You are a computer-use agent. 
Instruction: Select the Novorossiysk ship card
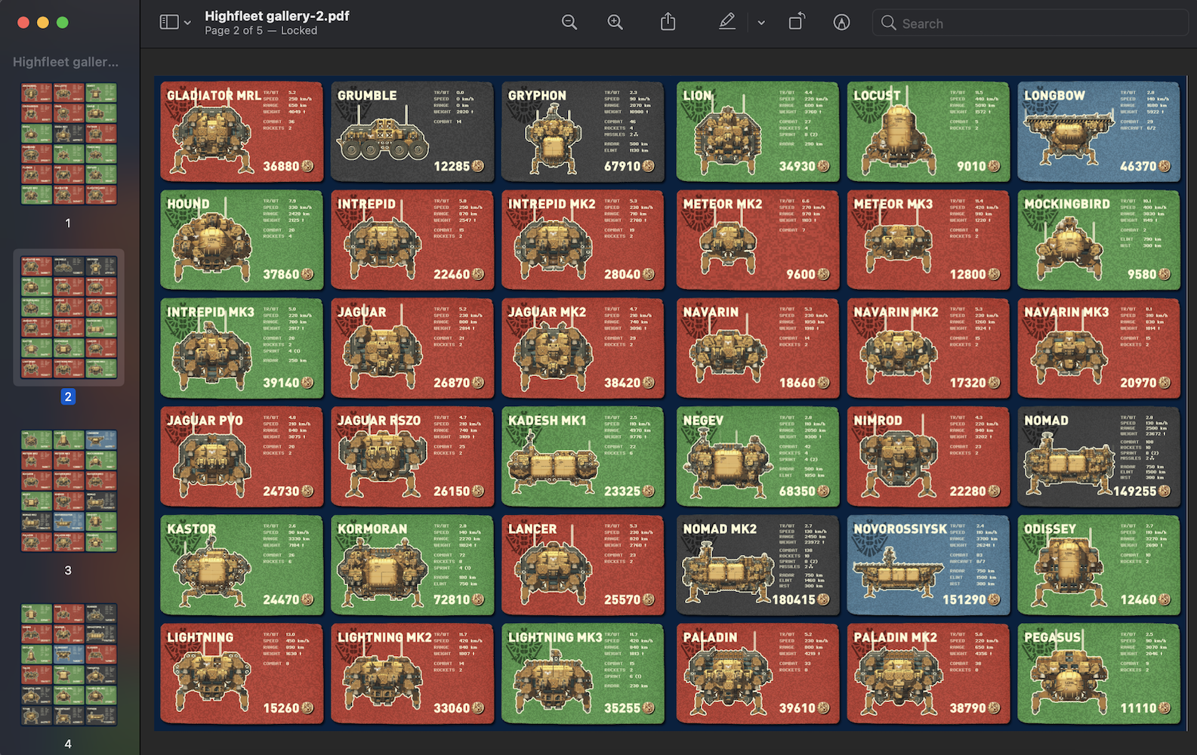point(928,565)
